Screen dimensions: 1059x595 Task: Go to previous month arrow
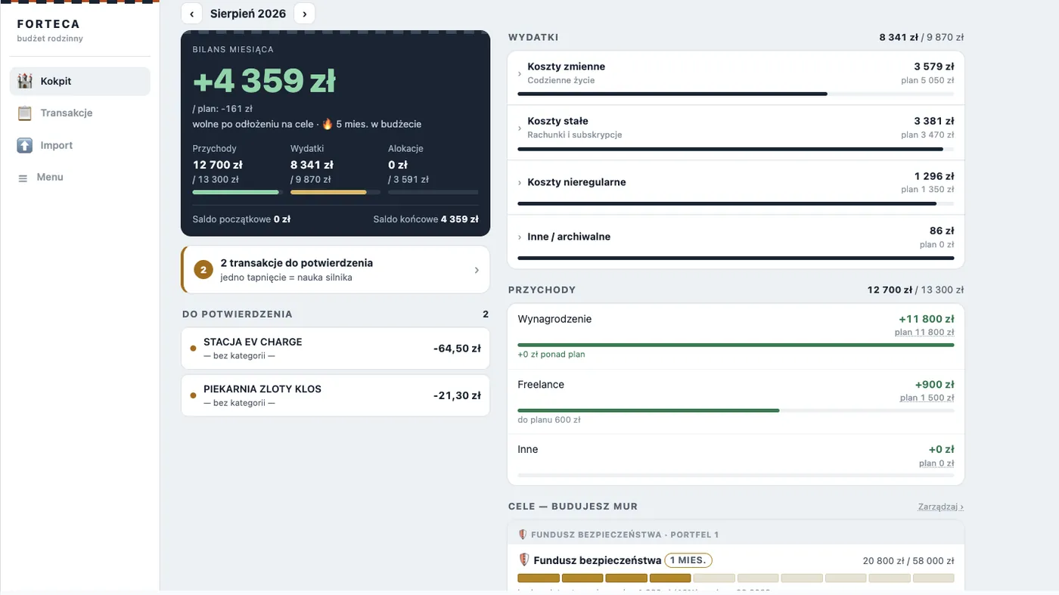pyautogui.click(x=191, y=14)
